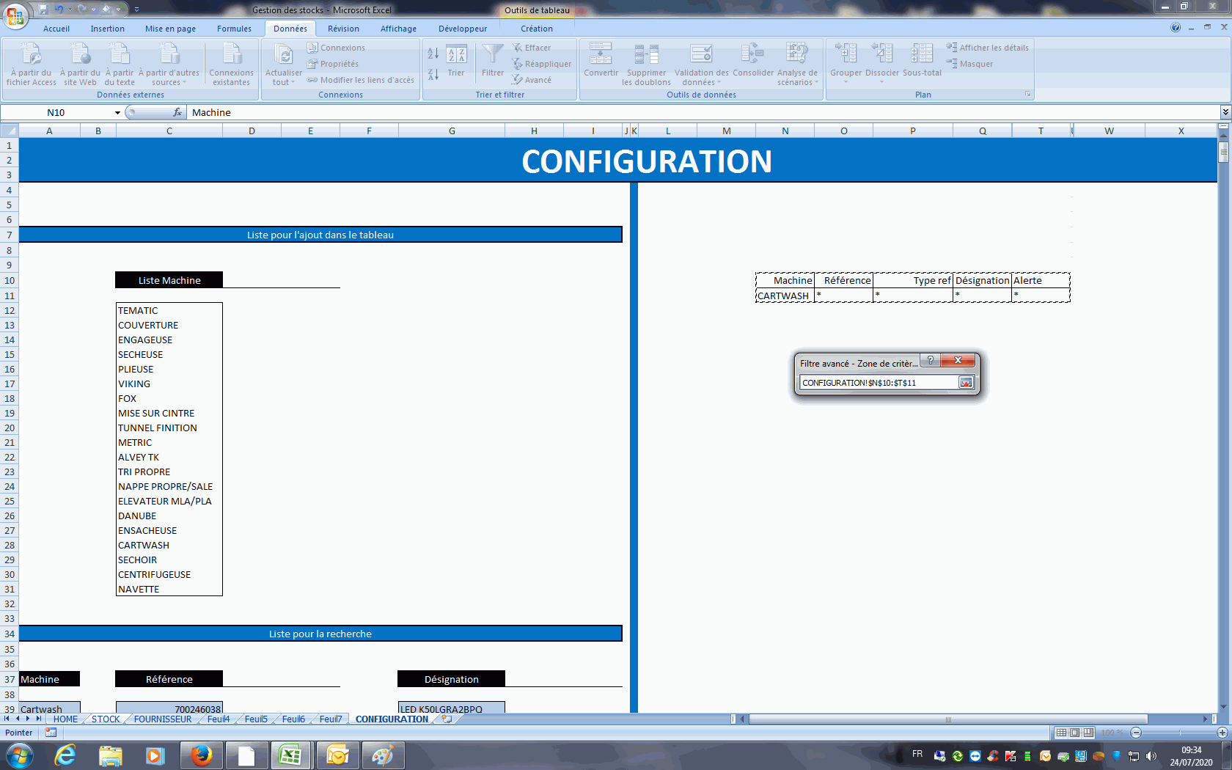
Task: Click Masquer in the Plan group
Action: (x=969, y=64)
